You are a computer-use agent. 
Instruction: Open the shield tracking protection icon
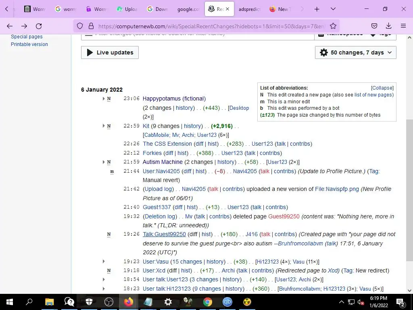click(x=80, y=26)
